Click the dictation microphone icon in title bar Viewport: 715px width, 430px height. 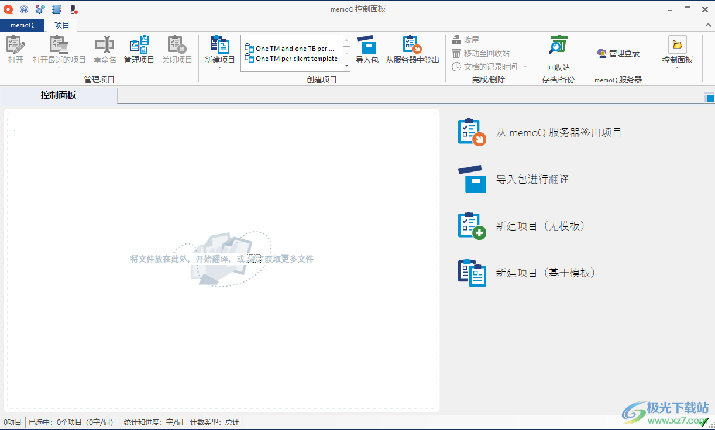click(73, 9)
